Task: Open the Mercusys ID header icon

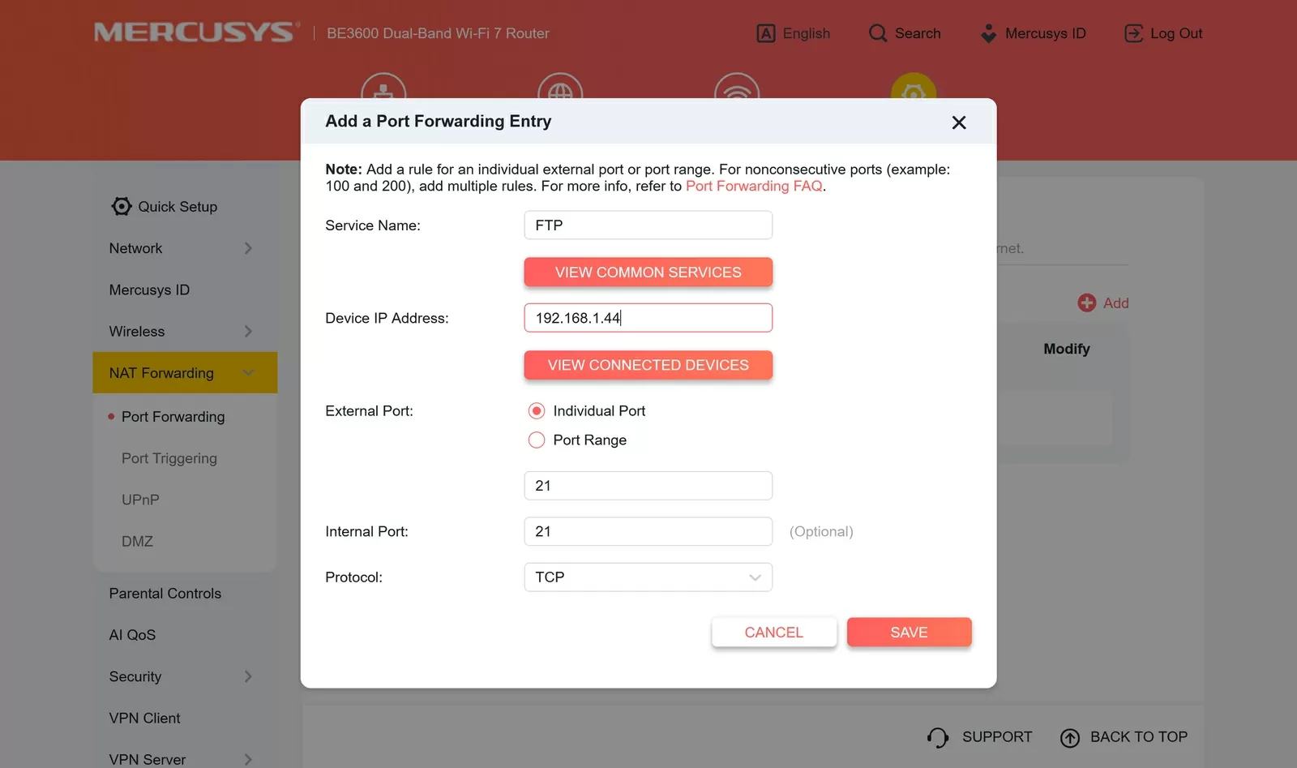Action: click(988, 33)
